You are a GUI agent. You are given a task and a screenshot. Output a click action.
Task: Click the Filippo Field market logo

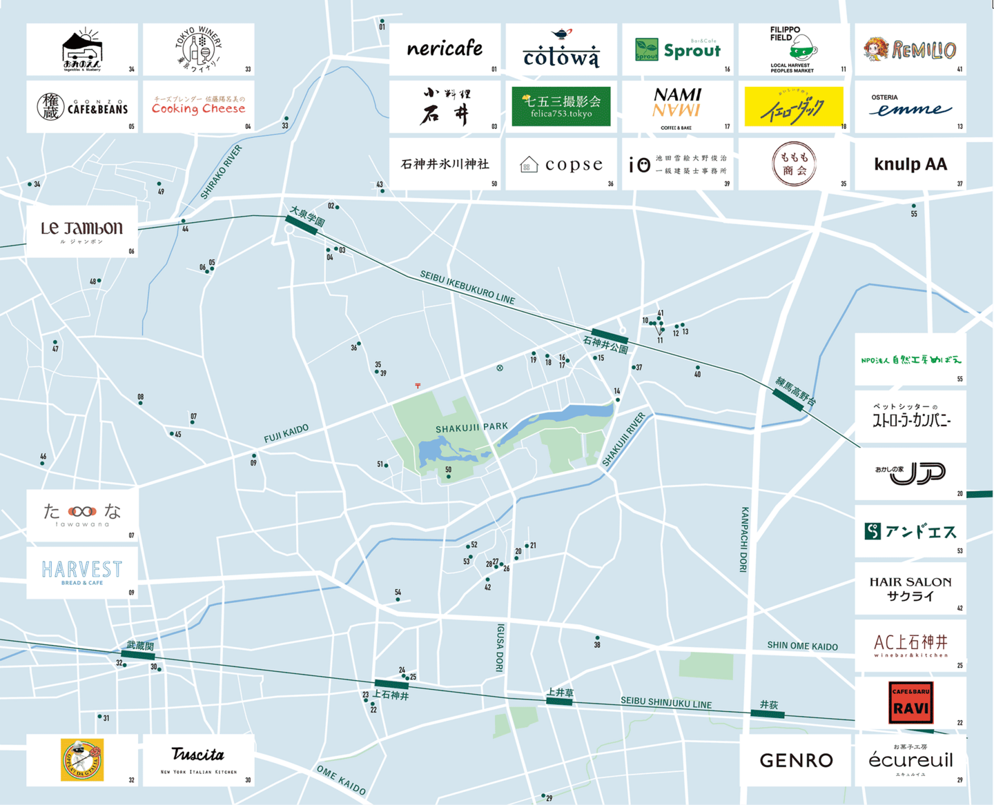click(x=793, y=50)
